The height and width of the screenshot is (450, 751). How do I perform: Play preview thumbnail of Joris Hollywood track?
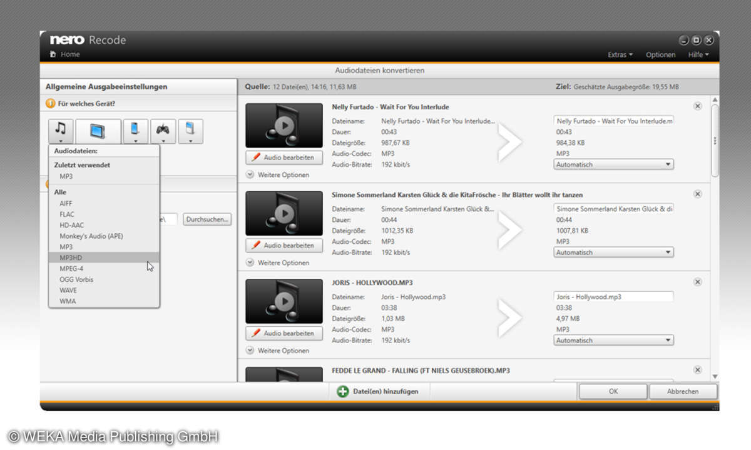[284, 302]
